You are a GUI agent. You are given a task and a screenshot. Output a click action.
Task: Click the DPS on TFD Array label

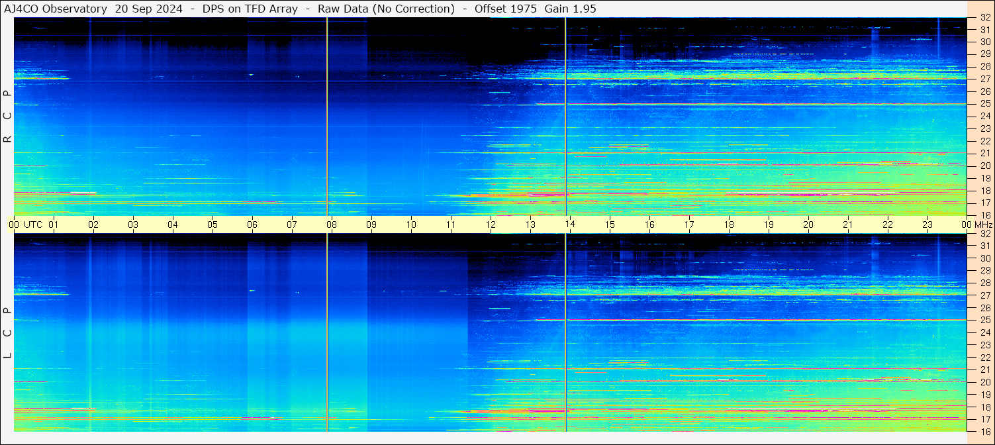click(249, 9)
